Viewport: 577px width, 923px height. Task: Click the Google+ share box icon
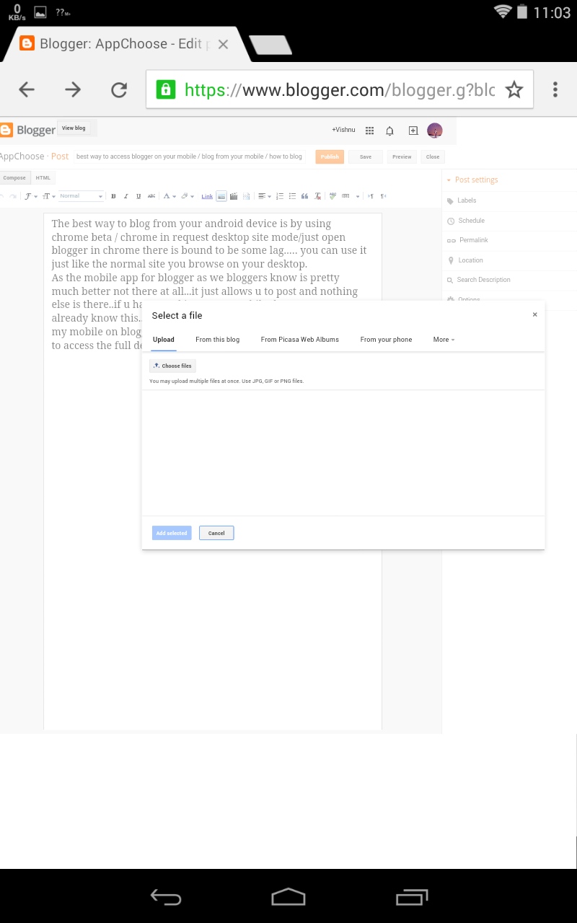tap(413, 131)
